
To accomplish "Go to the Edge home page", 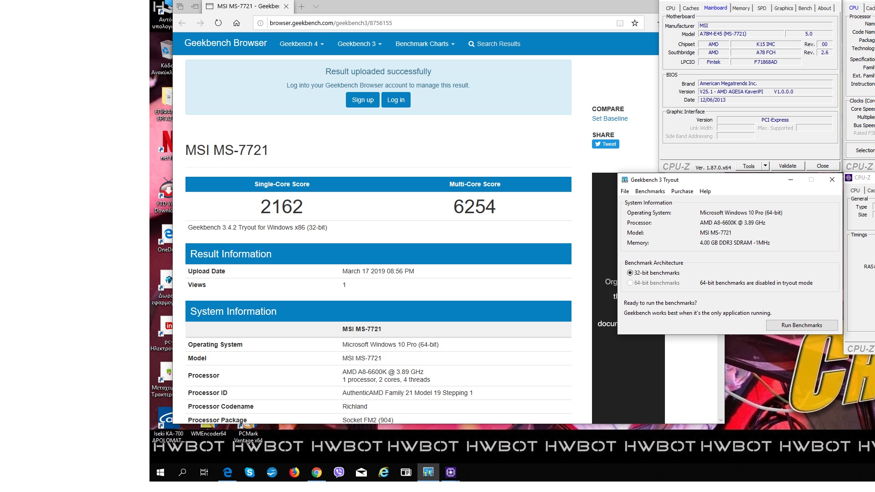I will tap(237, 23).
